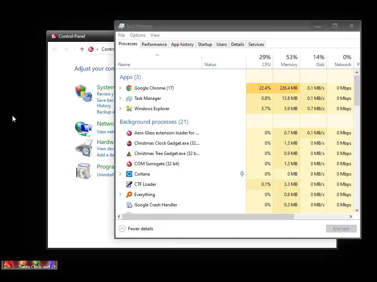Click Cortana's green leaf suspended status icon
The image size is (377, 282).
pos(242,174)
